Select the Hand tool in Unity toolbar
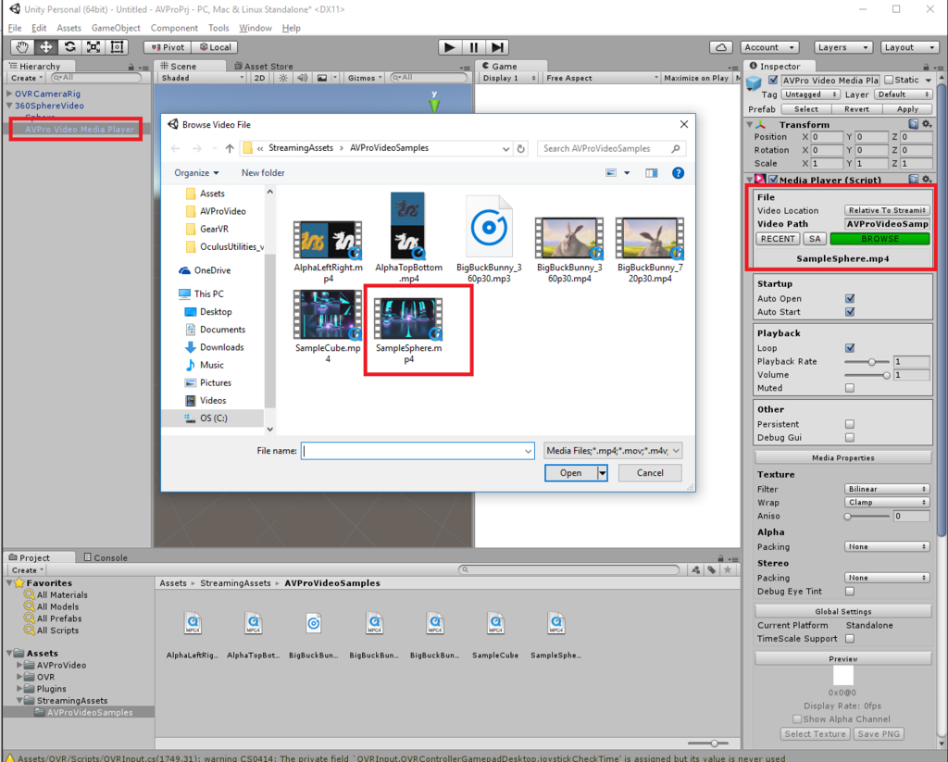948x762 pixels. point(22,47)
